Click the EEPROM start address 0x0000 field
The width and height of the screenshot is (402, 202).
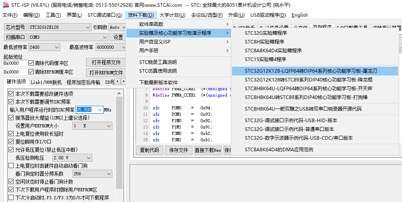15,72
